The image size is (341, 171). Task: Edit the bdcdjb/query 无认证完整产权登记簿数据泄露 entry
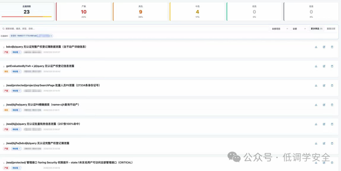[x=324, y=47]
